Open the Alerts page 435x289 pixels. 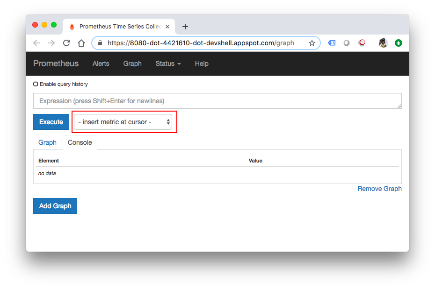point(101,63)
